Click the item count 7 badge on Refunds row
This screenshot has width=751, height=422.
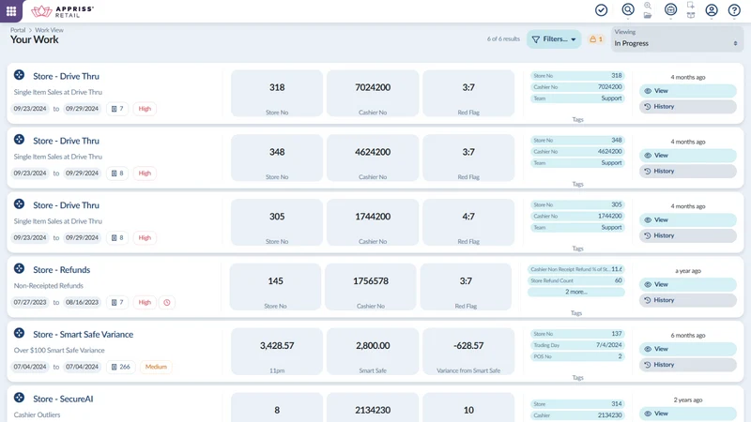tap(117, 302)
